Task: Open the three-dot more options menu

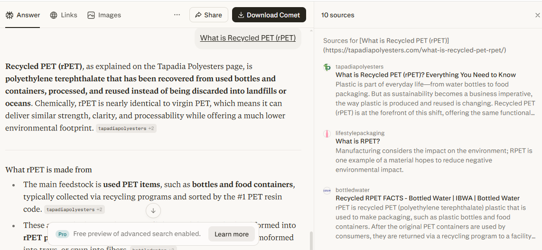Action: [x=177, y=15]
